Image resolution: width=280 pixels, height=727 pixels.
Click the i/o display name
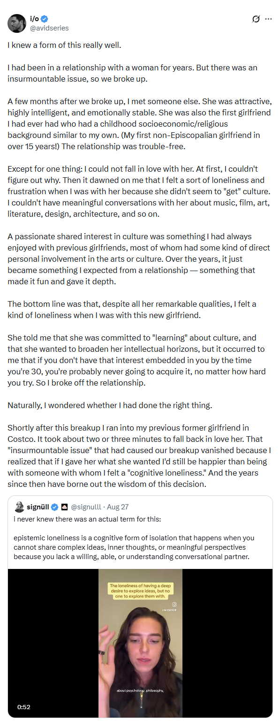point(34,19)
